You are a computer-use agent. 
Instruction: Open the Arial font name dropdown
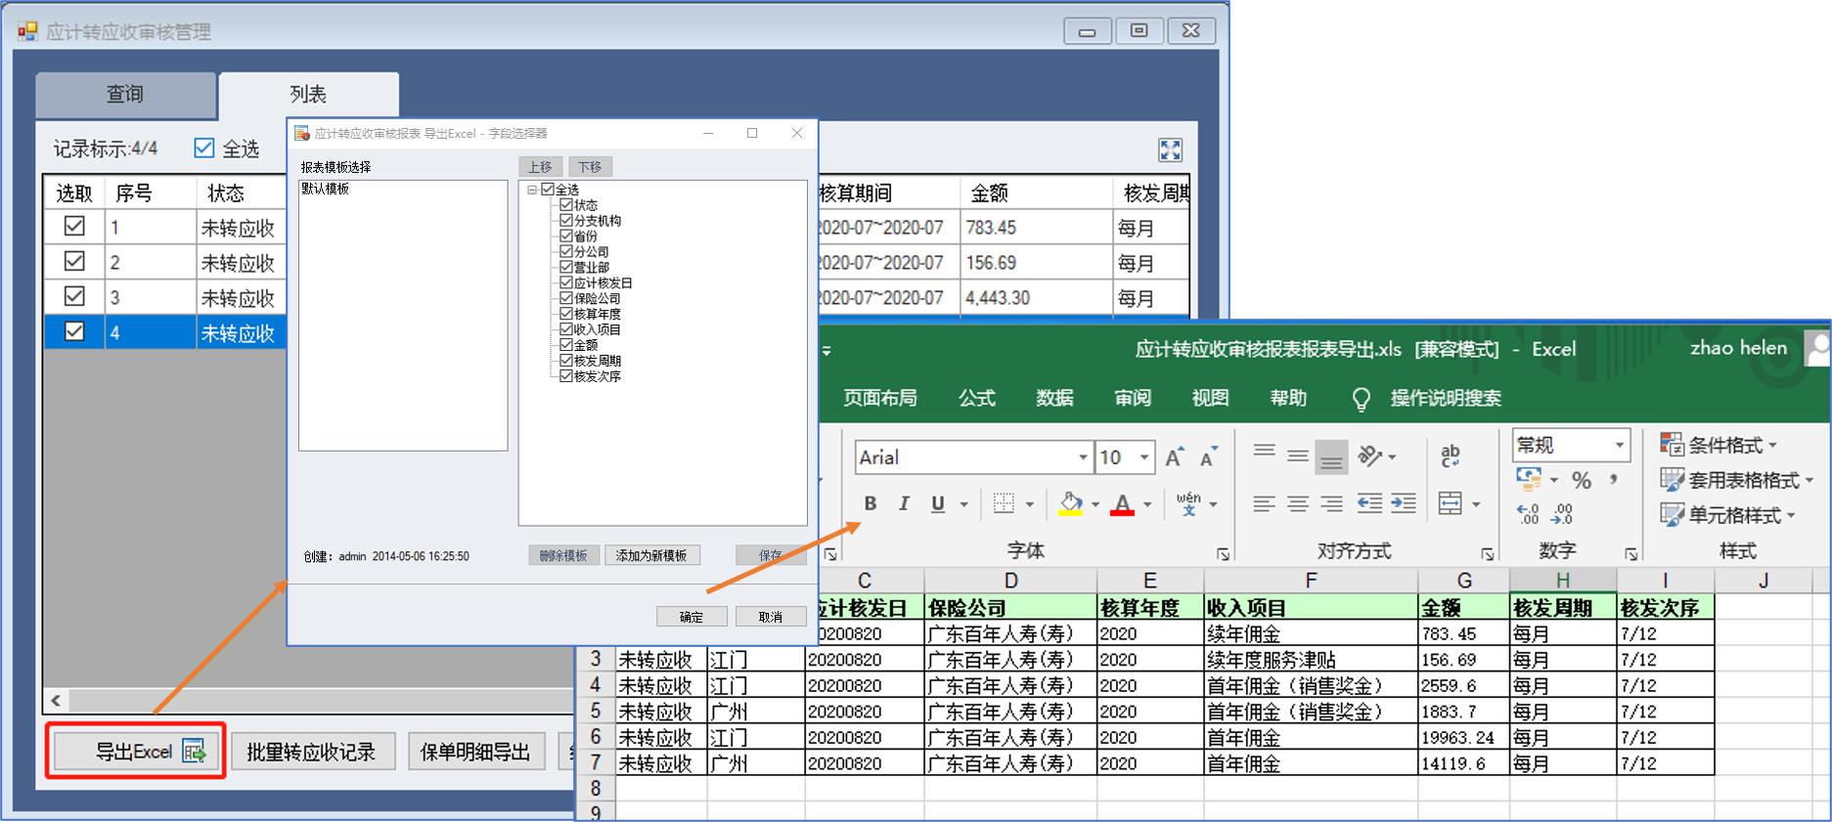coord(1083,457)
